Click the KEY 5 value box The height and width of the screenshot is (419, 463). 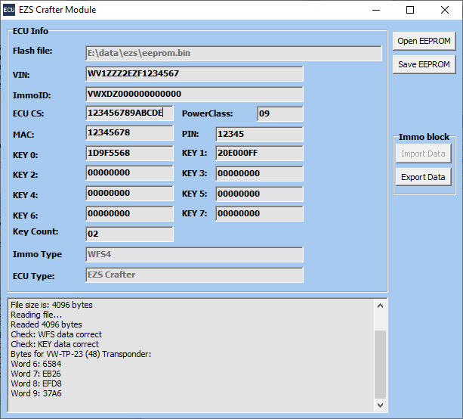pos(259,194)
